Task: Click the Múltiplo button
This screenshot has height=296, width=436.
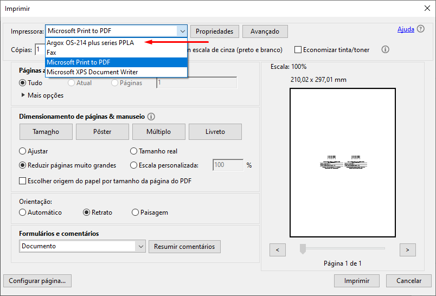Action: tap(159, 132)
